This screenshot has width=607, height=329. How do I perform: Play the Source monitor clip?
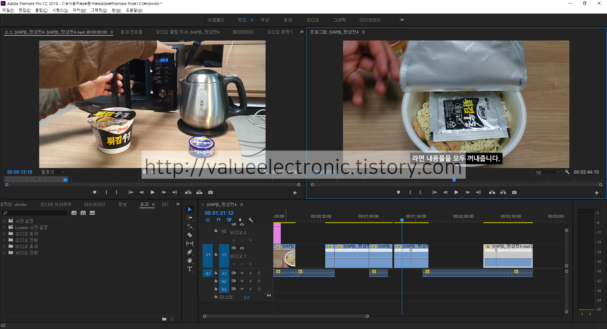pyautogui.click(x=153, y=192)
